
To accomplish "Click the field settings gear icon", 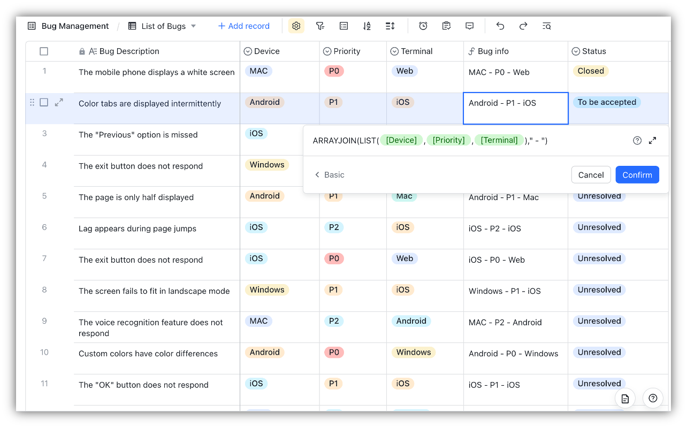I will point(296,26).
